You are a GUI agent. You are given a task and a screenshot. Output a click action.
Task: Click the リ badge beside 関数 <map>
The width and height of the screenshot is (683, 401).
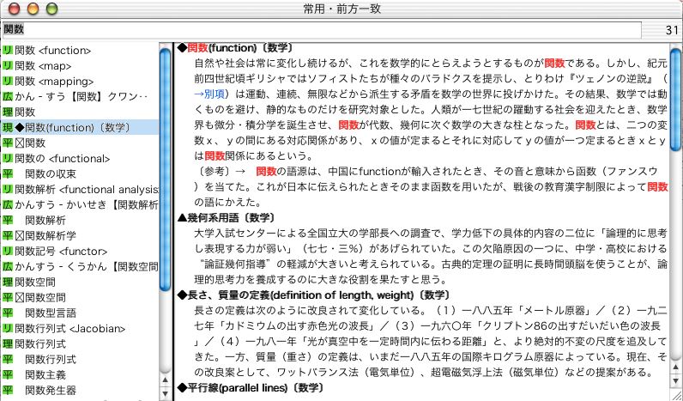click(8, 66)
